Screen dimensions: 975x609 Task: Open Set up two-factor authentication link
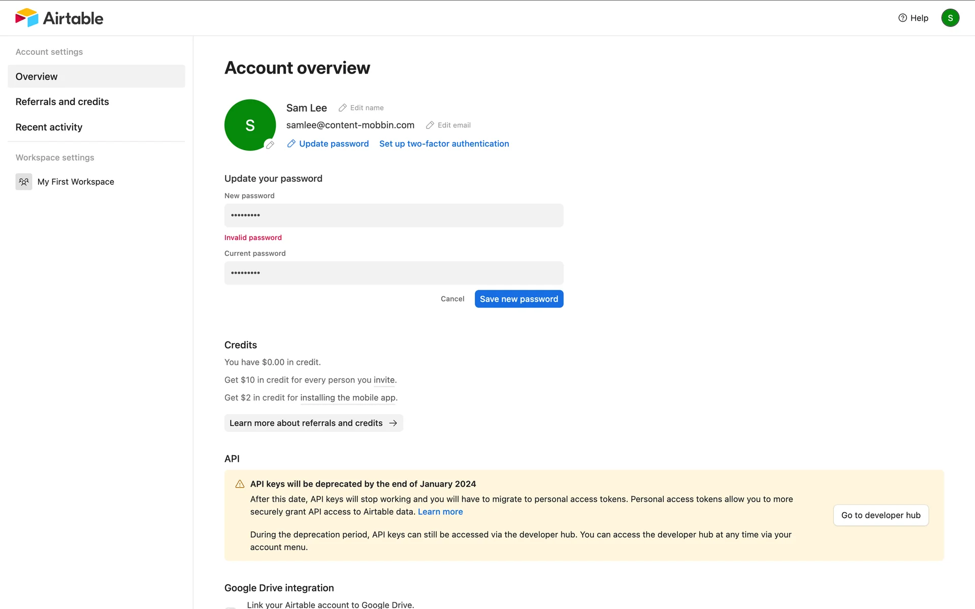[x=444, y=144]
